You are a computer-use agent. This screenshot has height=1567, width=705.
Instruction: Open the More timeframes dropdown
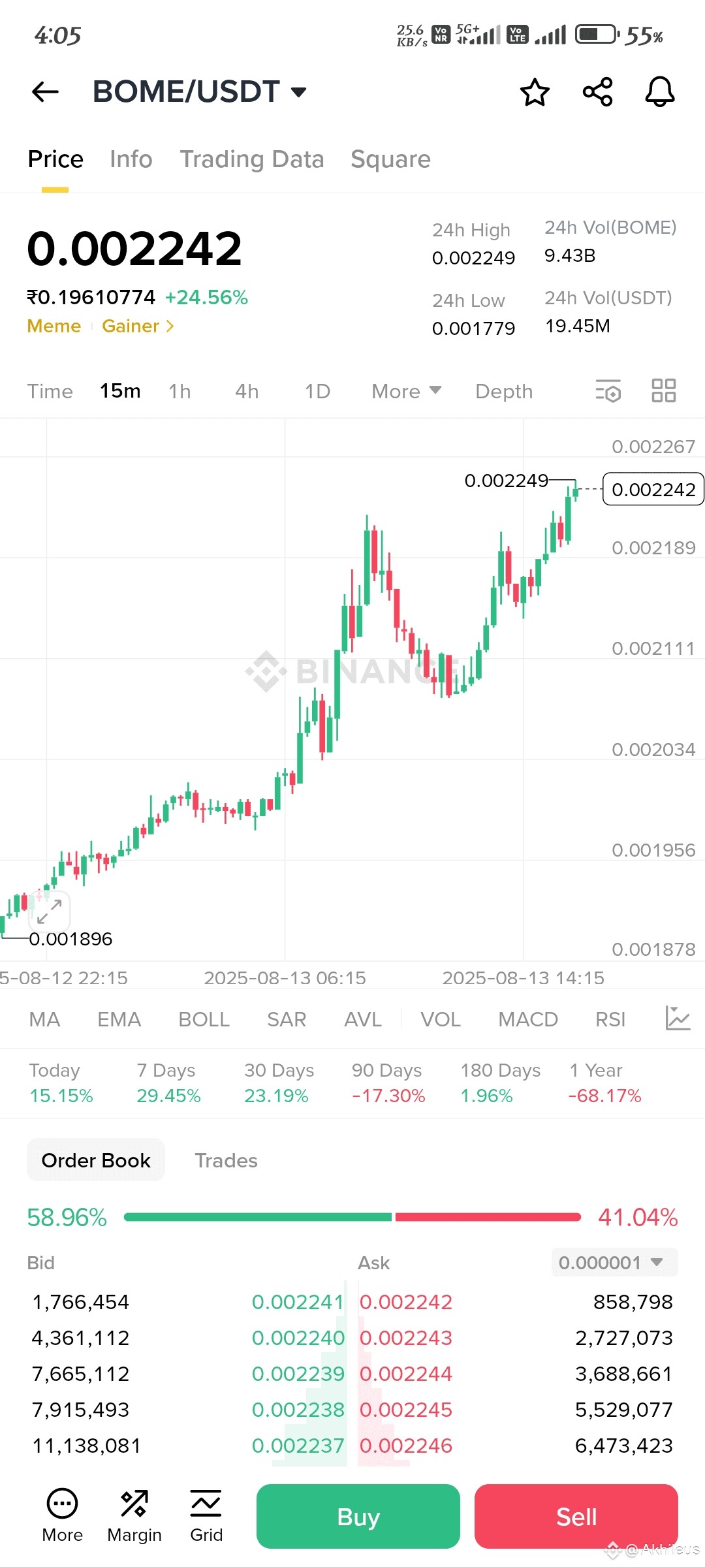(407, 391)
